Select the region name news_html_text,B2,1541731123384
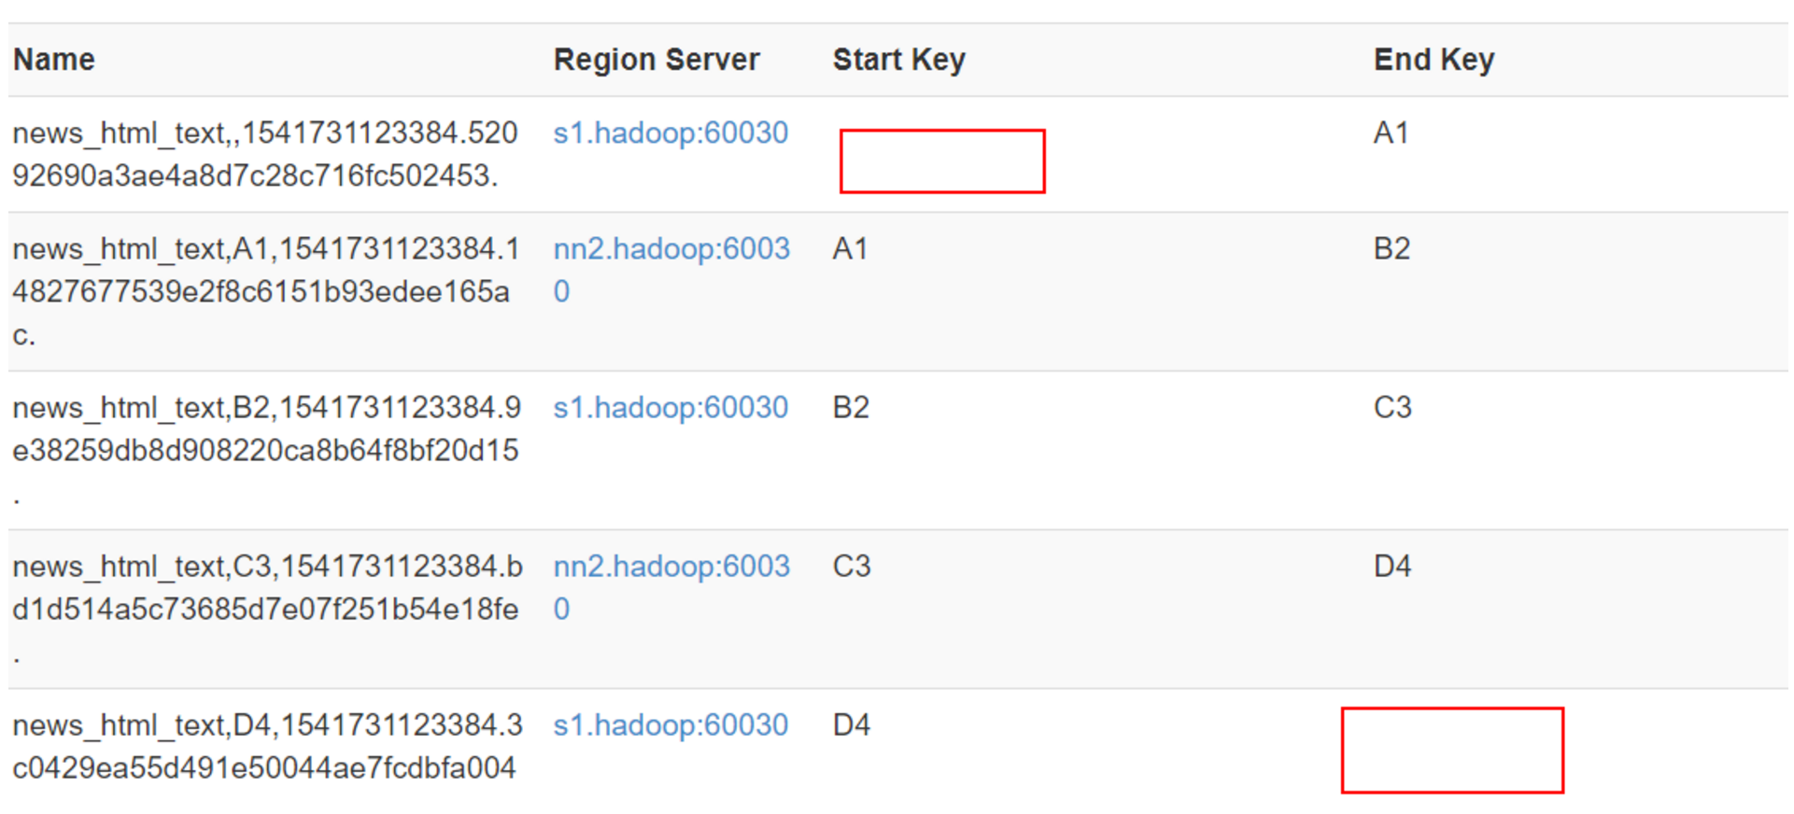The width and height of the screenshot is (1794, 814). pos(267,450)
